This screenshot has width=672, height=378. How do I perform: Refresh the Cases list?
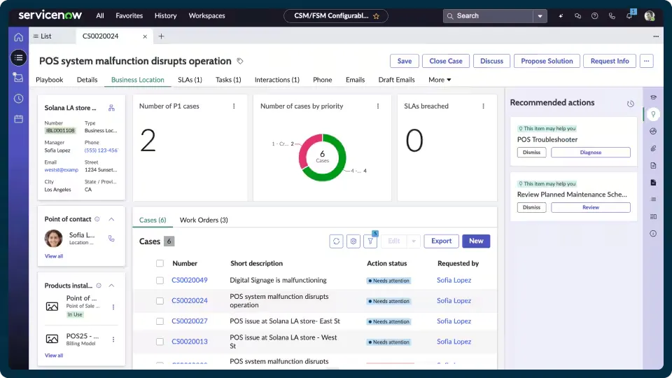(x=337, y=241)
